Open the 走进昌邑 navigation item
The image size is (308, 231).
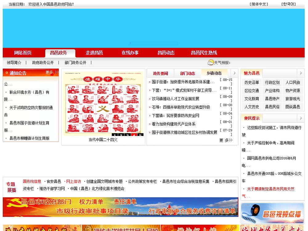(x=94, y=53)
